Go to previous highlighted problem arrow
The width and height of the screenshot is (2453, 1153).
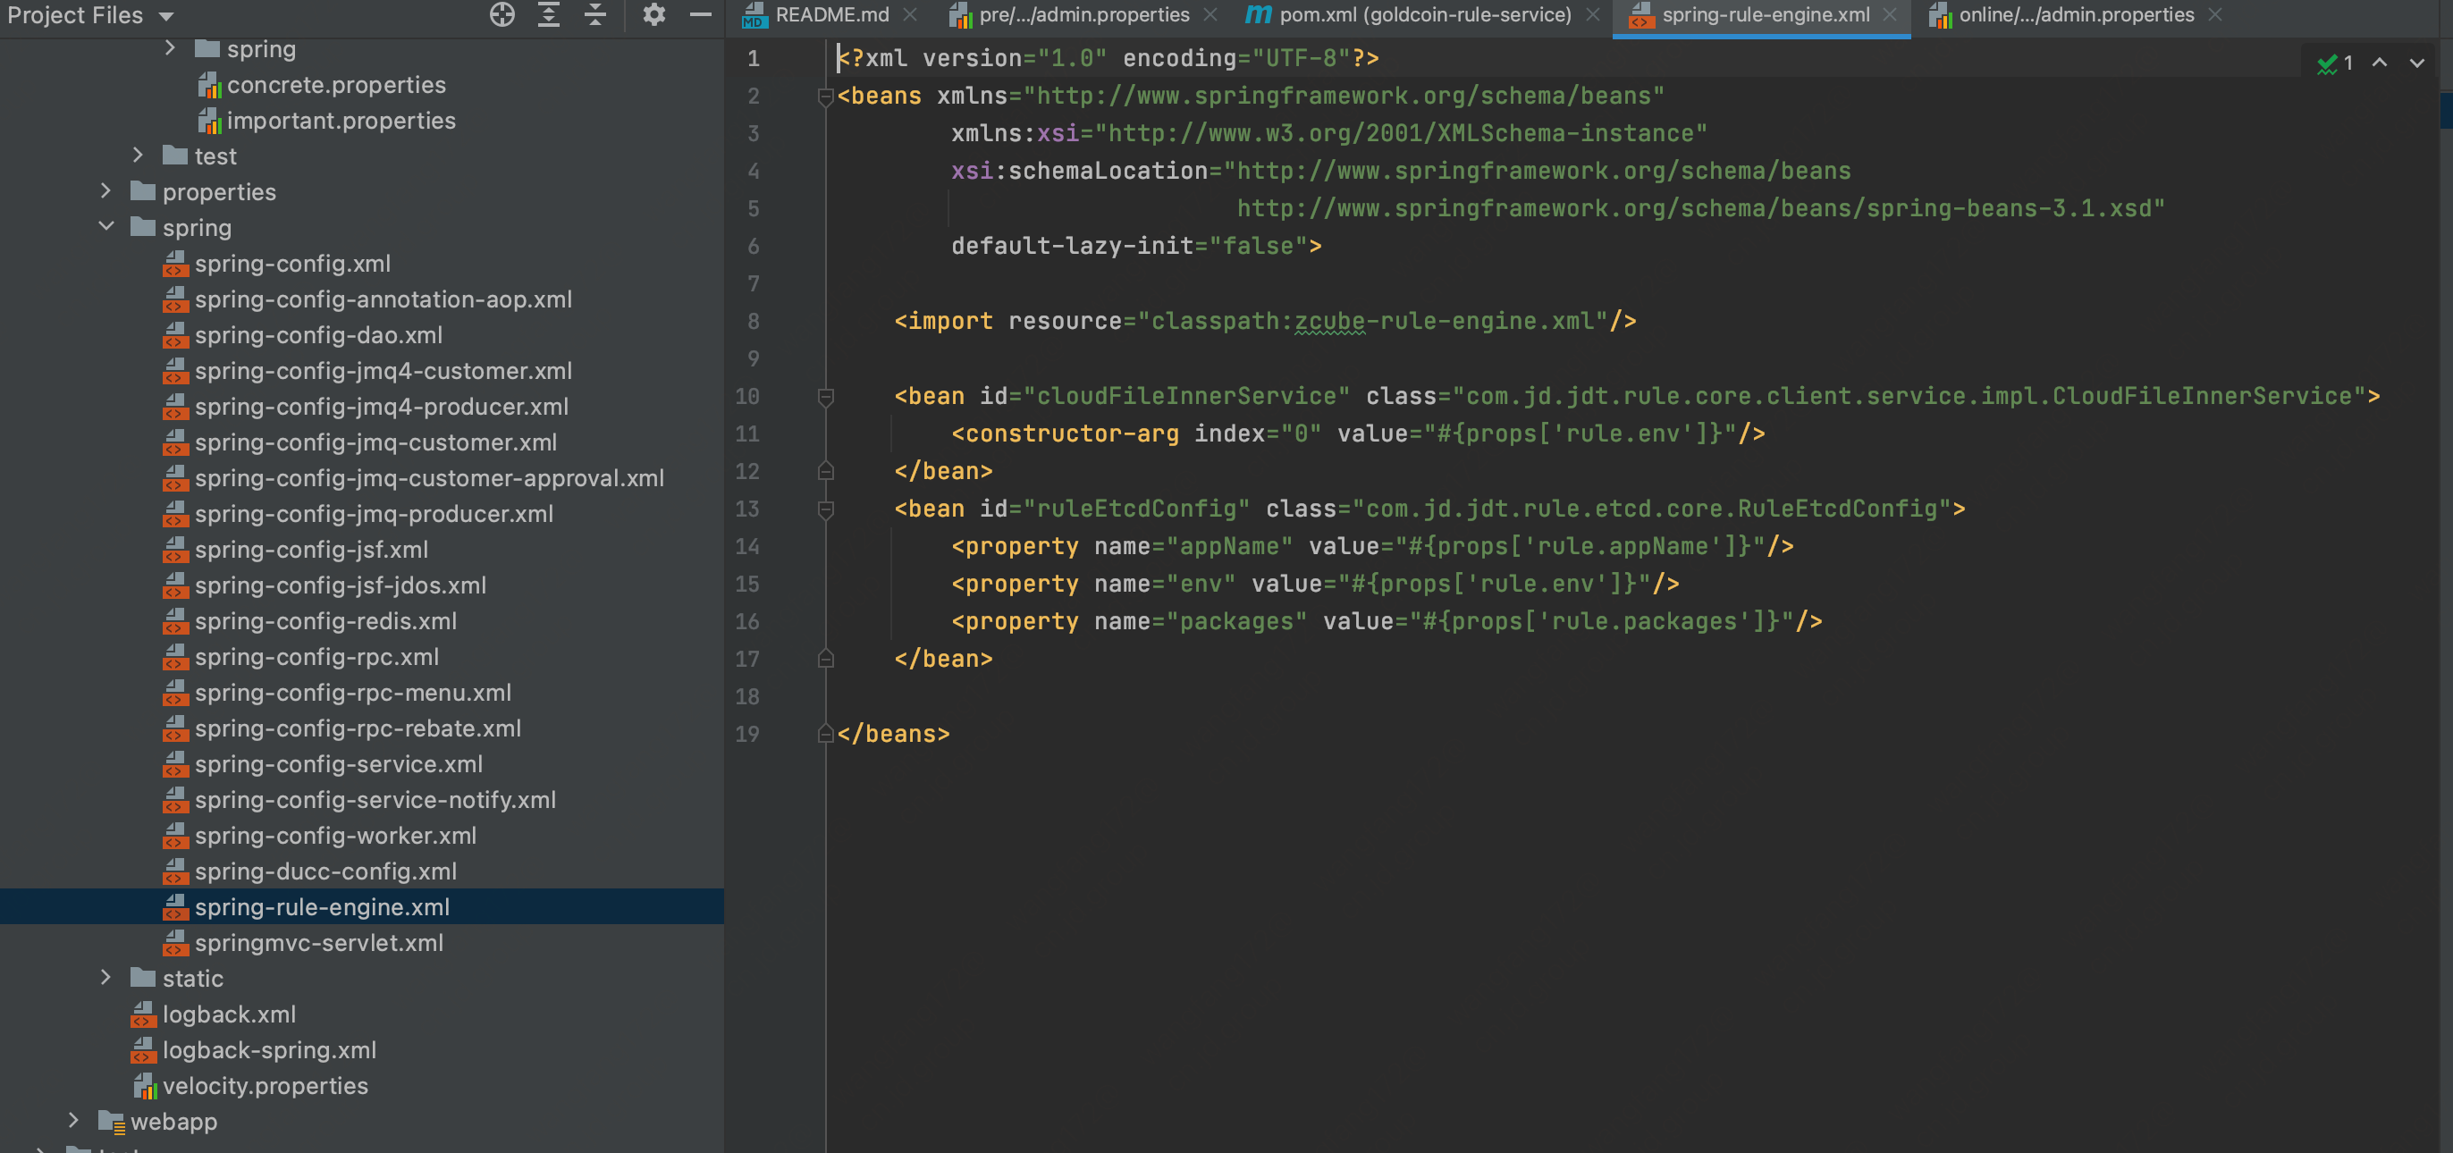pos(2380,63)
